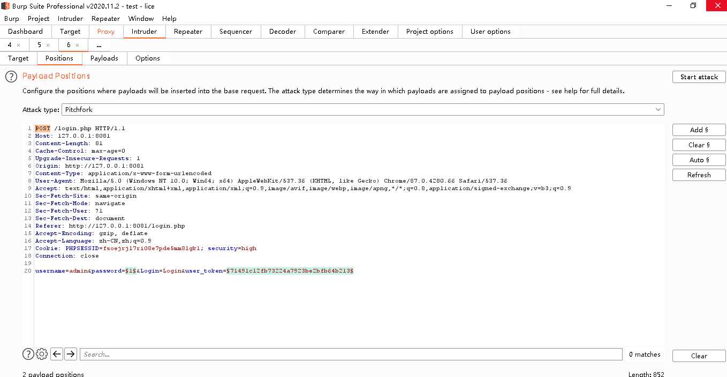Close Intruder attack tab 5
This screenshot has height=377, width=727.
pos(48,46)
